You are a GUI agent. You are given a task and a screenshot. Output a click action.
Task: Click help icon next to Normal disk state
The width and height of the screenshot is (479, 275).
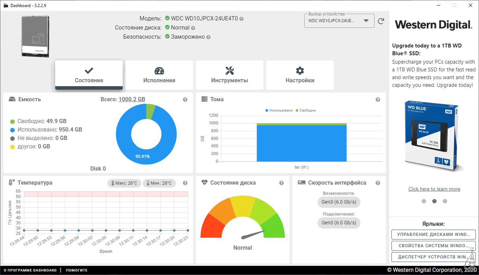pos(193,28)
